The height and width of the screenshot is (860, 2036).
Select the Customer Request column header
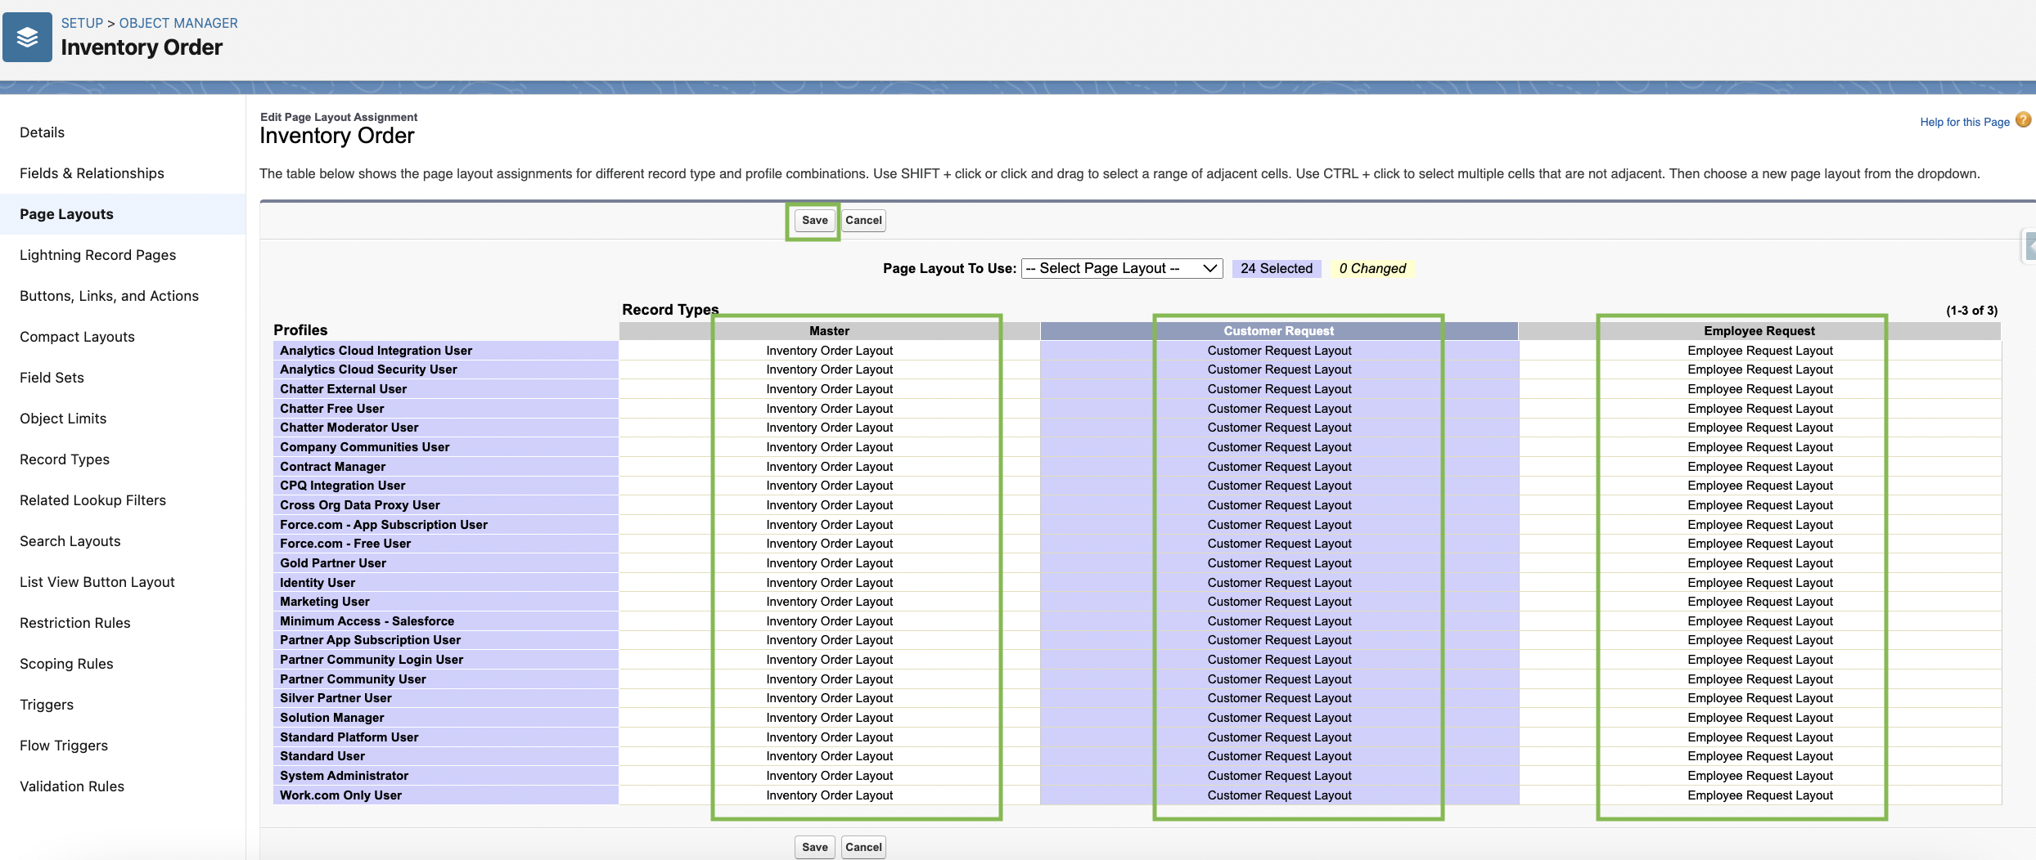(x=1278, y=331)
